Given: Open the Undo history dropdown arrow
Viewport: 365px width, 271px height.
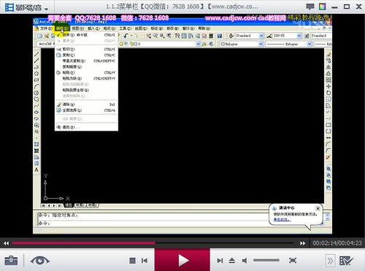Looking at the screenshot, I should click(x=131, y=36).
